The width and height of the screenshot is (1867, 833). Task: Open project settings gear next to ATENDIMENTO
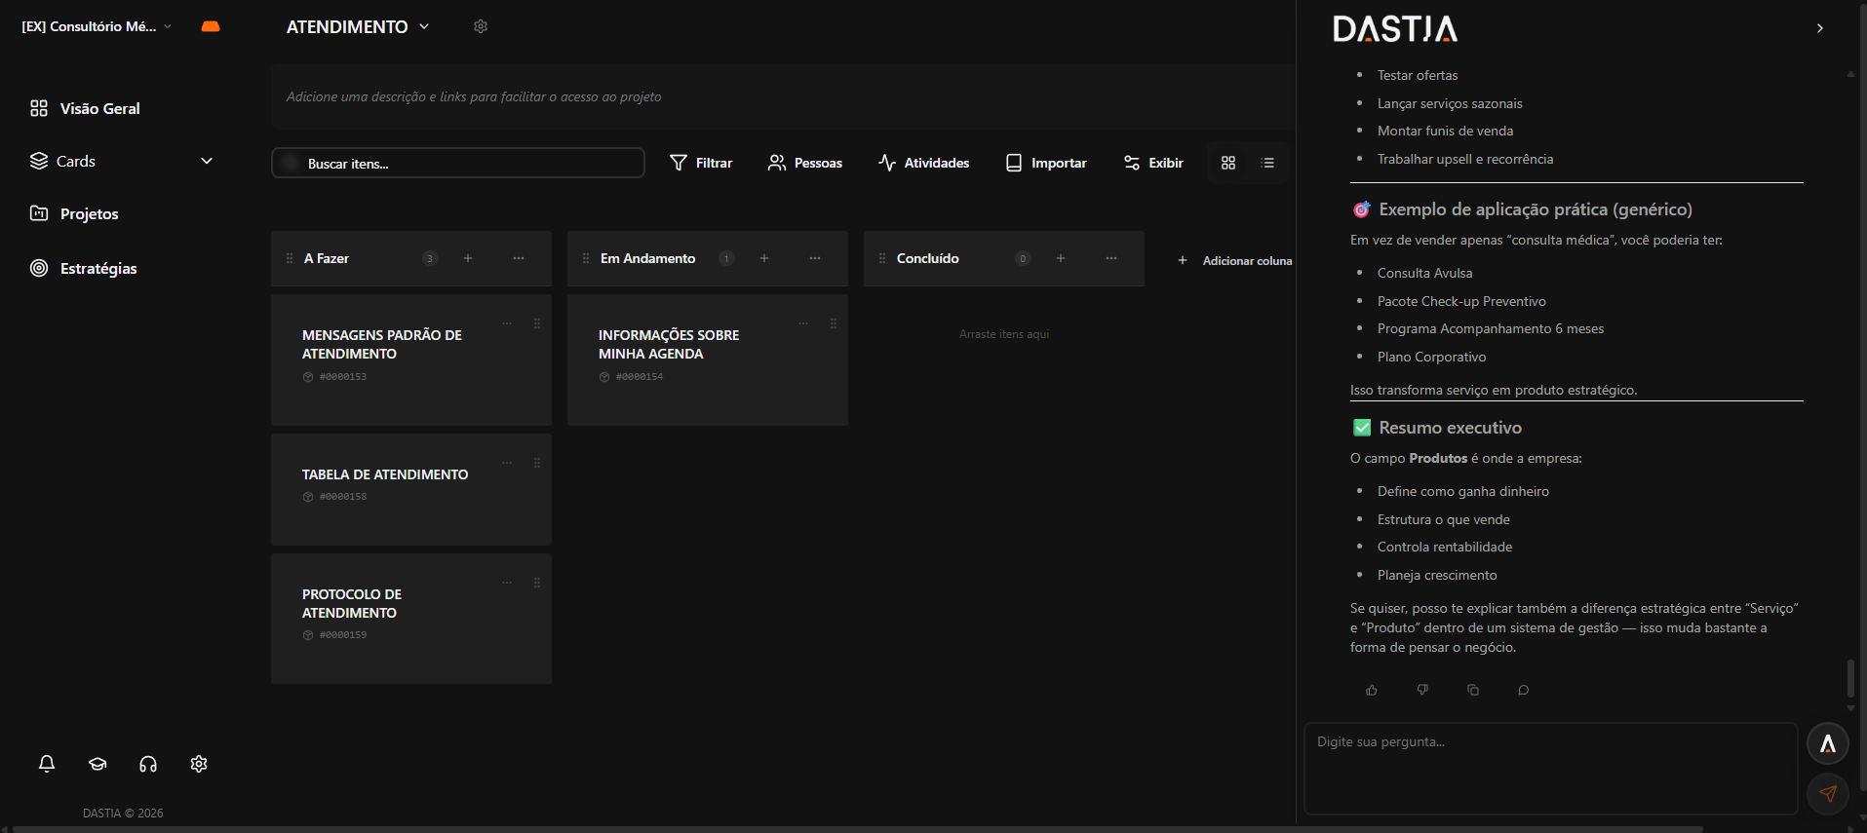click(481, 26)
